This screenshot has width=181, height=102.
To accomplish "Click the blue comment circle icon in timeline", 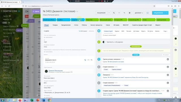I will point(99,31).
